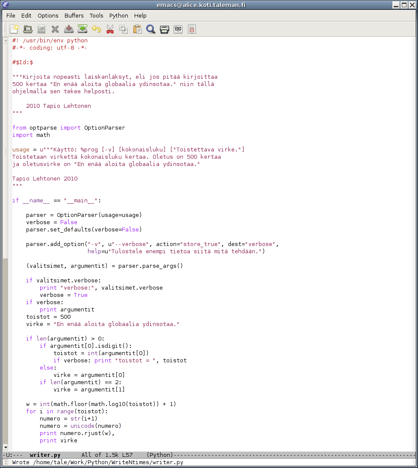Click on 'print numero.rjust(w),' line
This screenshot has height=468, width=418.
(77, 433)
